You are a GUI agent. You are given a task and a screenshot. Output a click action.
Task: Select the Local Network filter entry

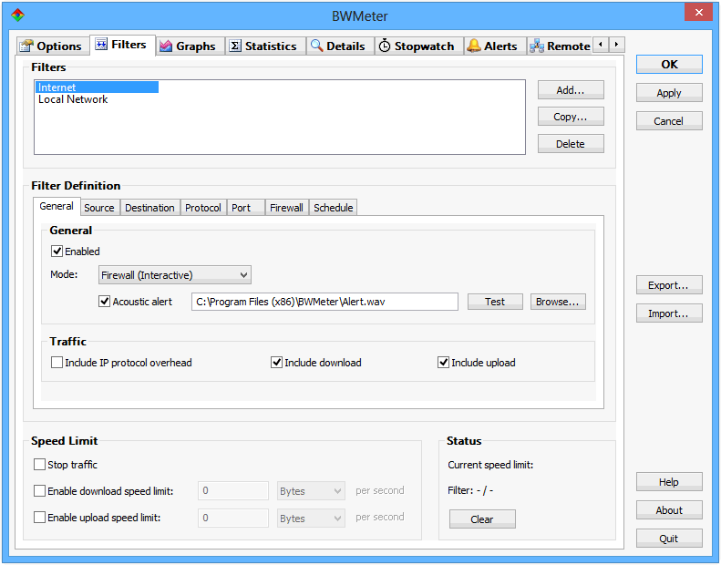point(73,99)
